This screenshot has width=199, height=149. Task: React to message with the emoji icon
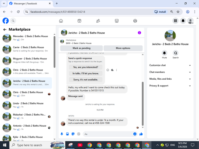(x=108, y=70)
